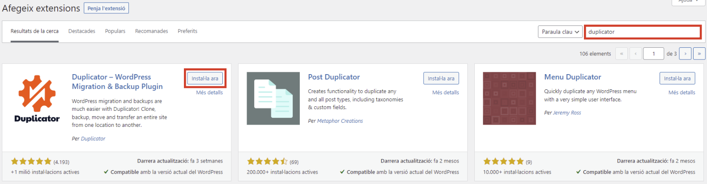This screenshot has height=184, width=707.
Task: Open "Més detalls" for Post Duplicator
Action: [446, 92]
